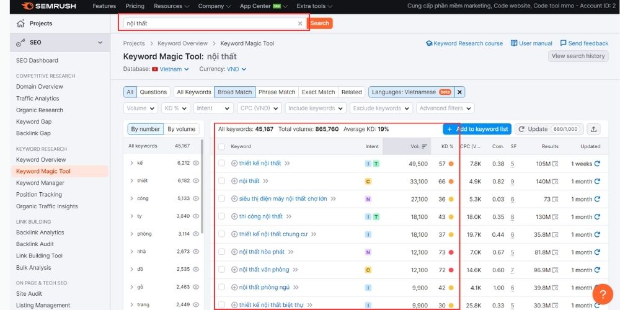Image resolution: width=620 pixels, height=310 pixels.
Task: Refresh the nội thất văn phòng row
Action: 597,270
